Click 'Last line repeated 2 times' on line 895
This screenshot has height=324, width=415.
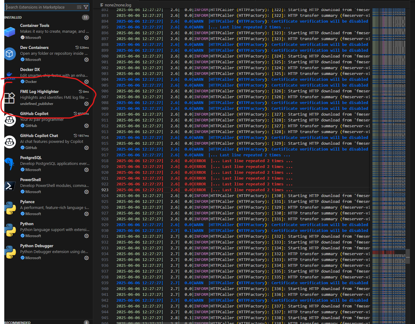point(250,27)
